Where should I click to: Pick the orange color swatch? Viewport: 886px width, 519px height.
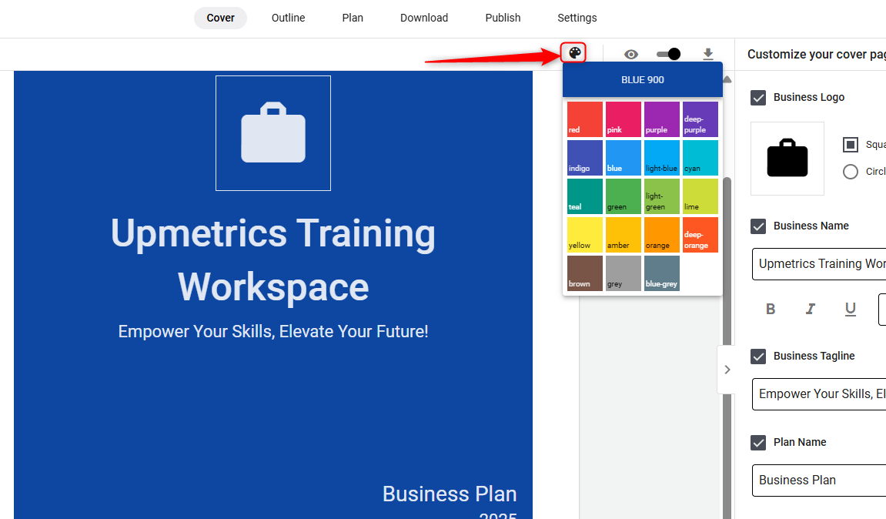tap(662, 235)
